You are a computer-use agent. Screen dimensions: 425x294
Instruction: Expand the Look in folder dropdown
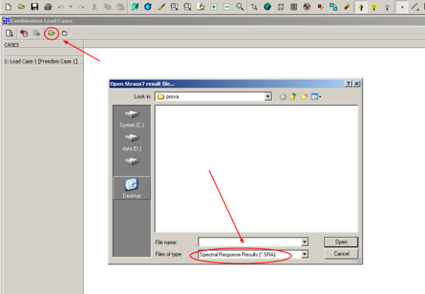click(268, 97)
